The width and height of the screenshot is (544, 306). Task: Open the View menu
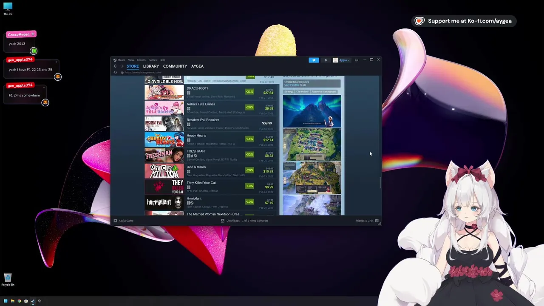(x=131, y=60)
